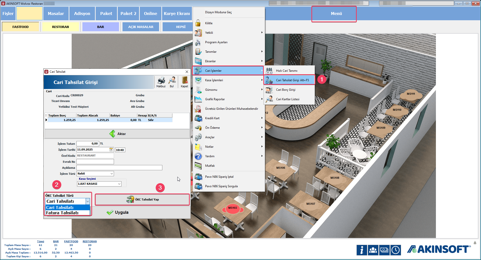This screenshot has width=481, height=260.
Task: Choose Cari Borç Girişi submenu item
Action: tap(286, 90)
